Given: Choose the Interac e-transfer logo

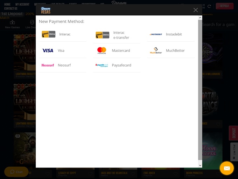Looking at the screenshot, I should (102, 35).
